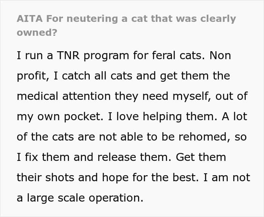Click the word "myself," in the third line
The width and height of the screenshot is (264, 217).
pos(192,97)
